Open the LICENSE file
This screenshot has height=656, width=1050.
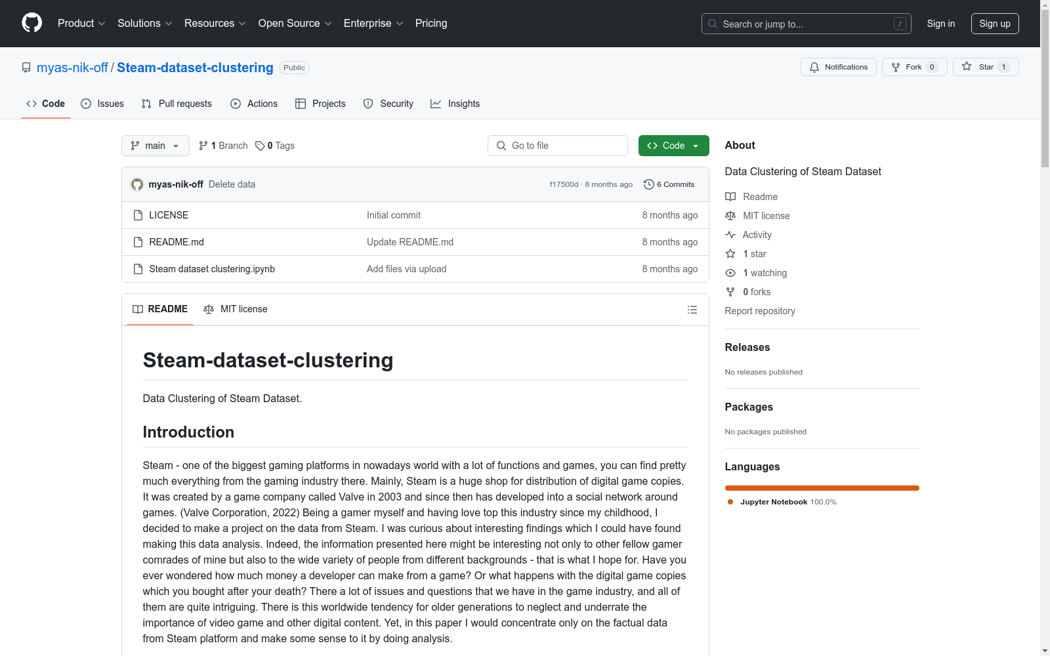pyautogui.click(x=169, y=215)
